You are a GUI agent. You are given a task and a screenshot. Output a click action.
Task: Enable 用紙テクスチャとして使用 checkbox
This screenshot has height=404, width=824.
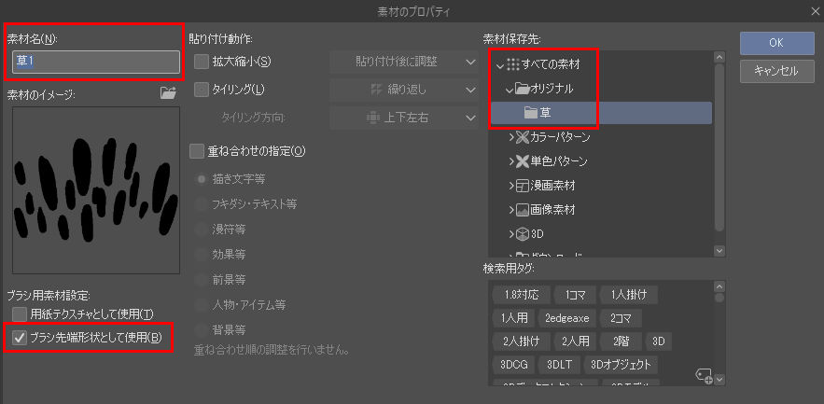point(20,314)
